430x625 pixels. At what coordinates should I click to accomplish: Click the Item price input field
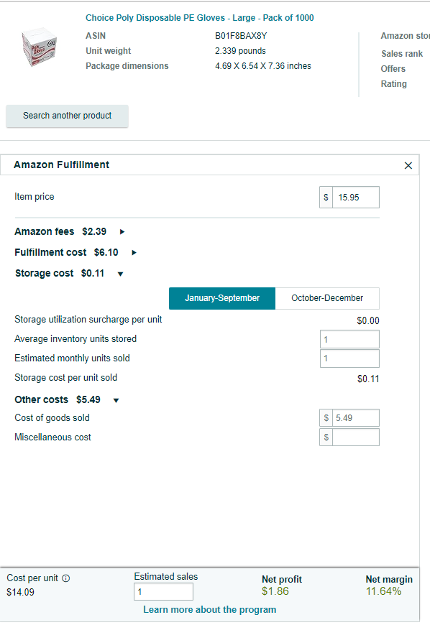click(356, 198)
